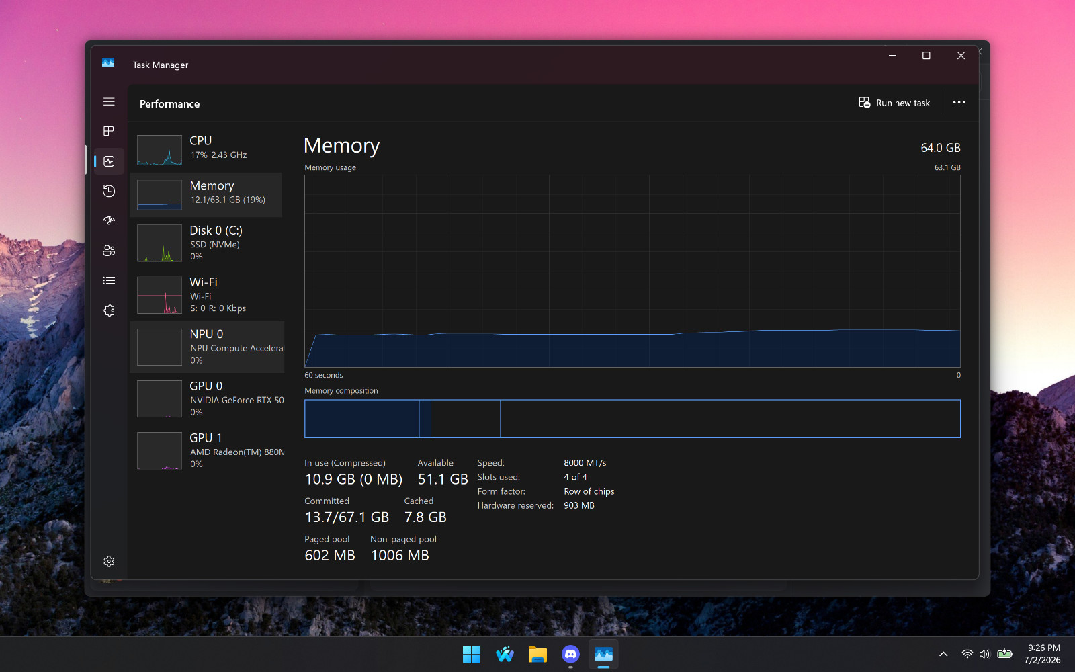Select Disk 0 (C:) performance item
The image size is (1075, 672).
(x=206, y=243)
